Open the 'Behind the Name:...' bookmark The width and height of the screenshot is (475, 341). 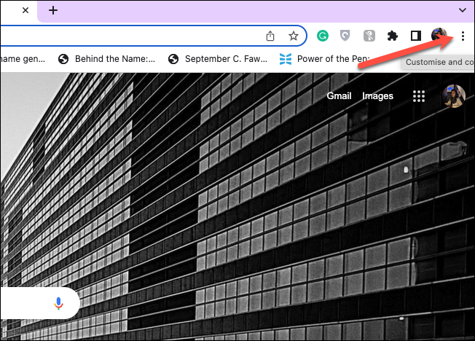(x=106, y=59)
